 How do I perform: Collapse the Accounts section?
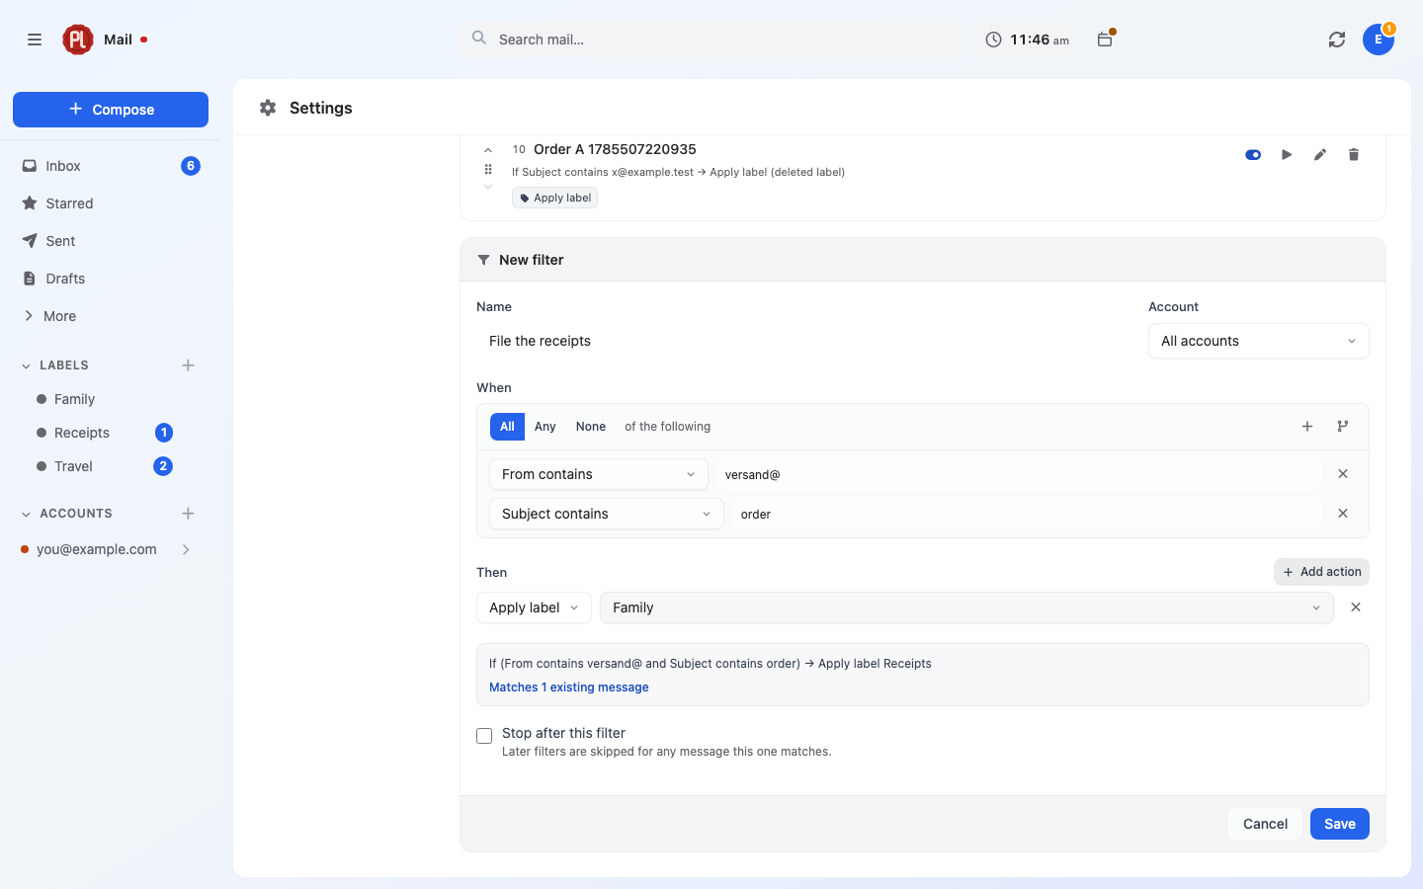point(27,514)
